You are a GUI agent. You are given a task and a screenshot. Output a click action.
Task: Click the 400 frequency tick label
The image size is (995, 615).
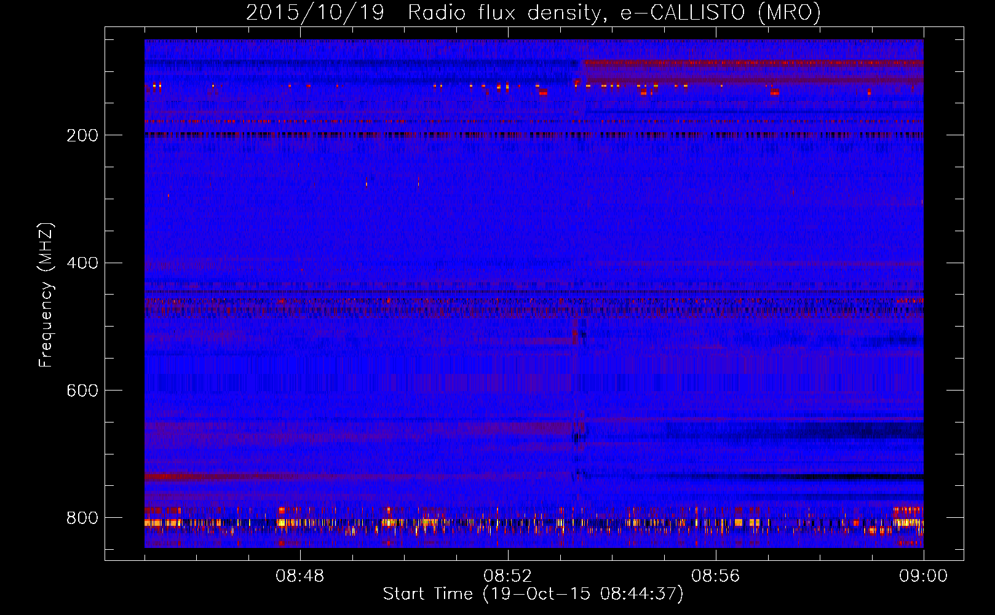click(82, 263)
